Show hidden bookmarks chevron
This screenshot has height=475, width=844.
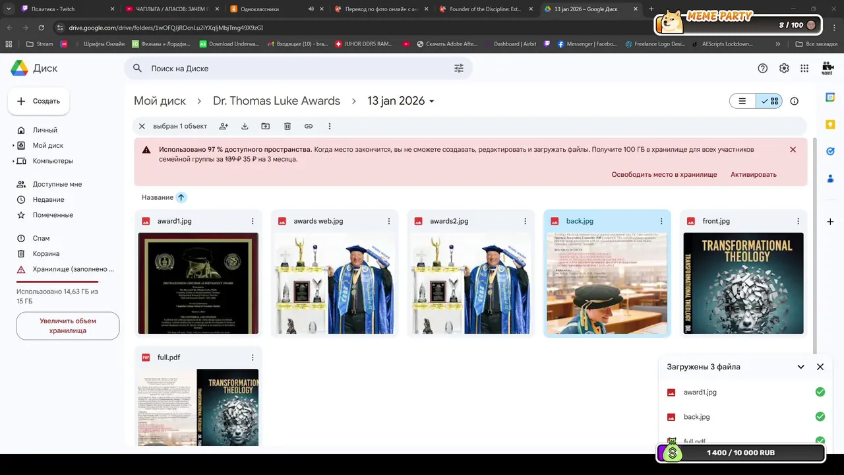[x=779, y=44]
